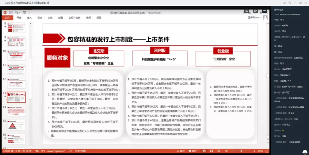Start slideshow from the quick access toolbar
The width and height of the screenshot is (309, 155).
coord(24,13)
